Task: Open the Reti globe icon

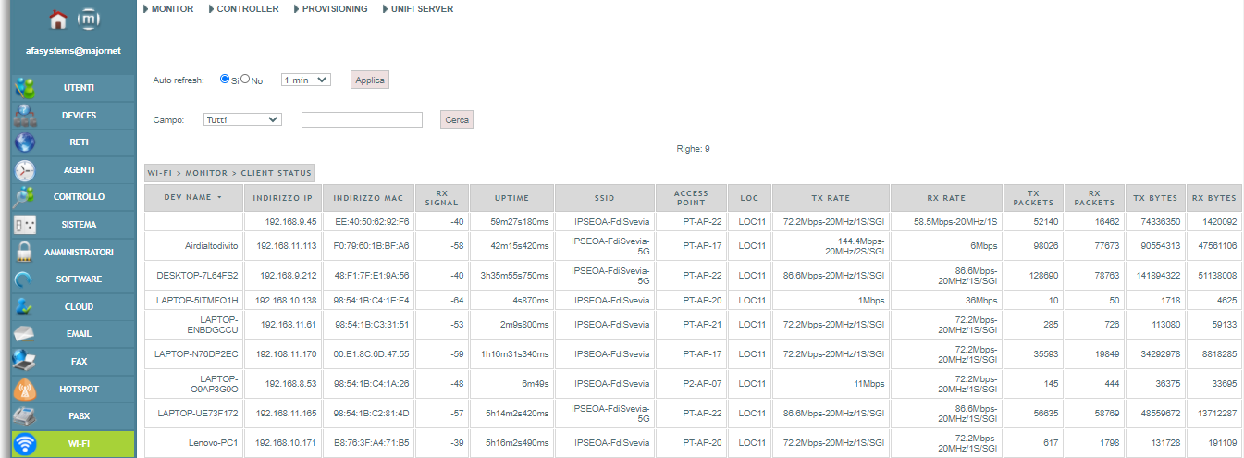Action: (x=25, y=142)
